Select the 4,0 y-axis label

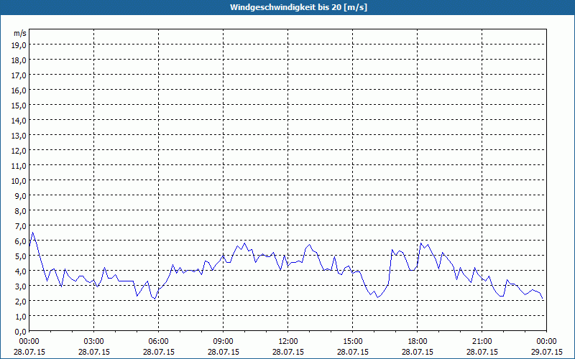tap(21, 271)
